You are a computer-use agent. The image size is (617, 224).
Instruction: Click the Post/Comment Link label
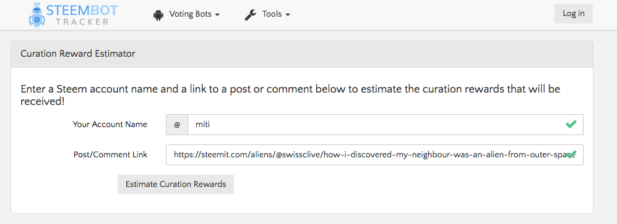(x=110, y=154)
